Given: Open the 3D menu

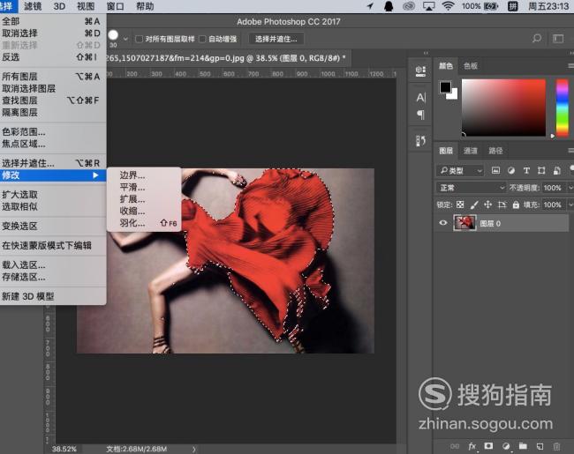Looking at the screenshot, I should 59,6.
